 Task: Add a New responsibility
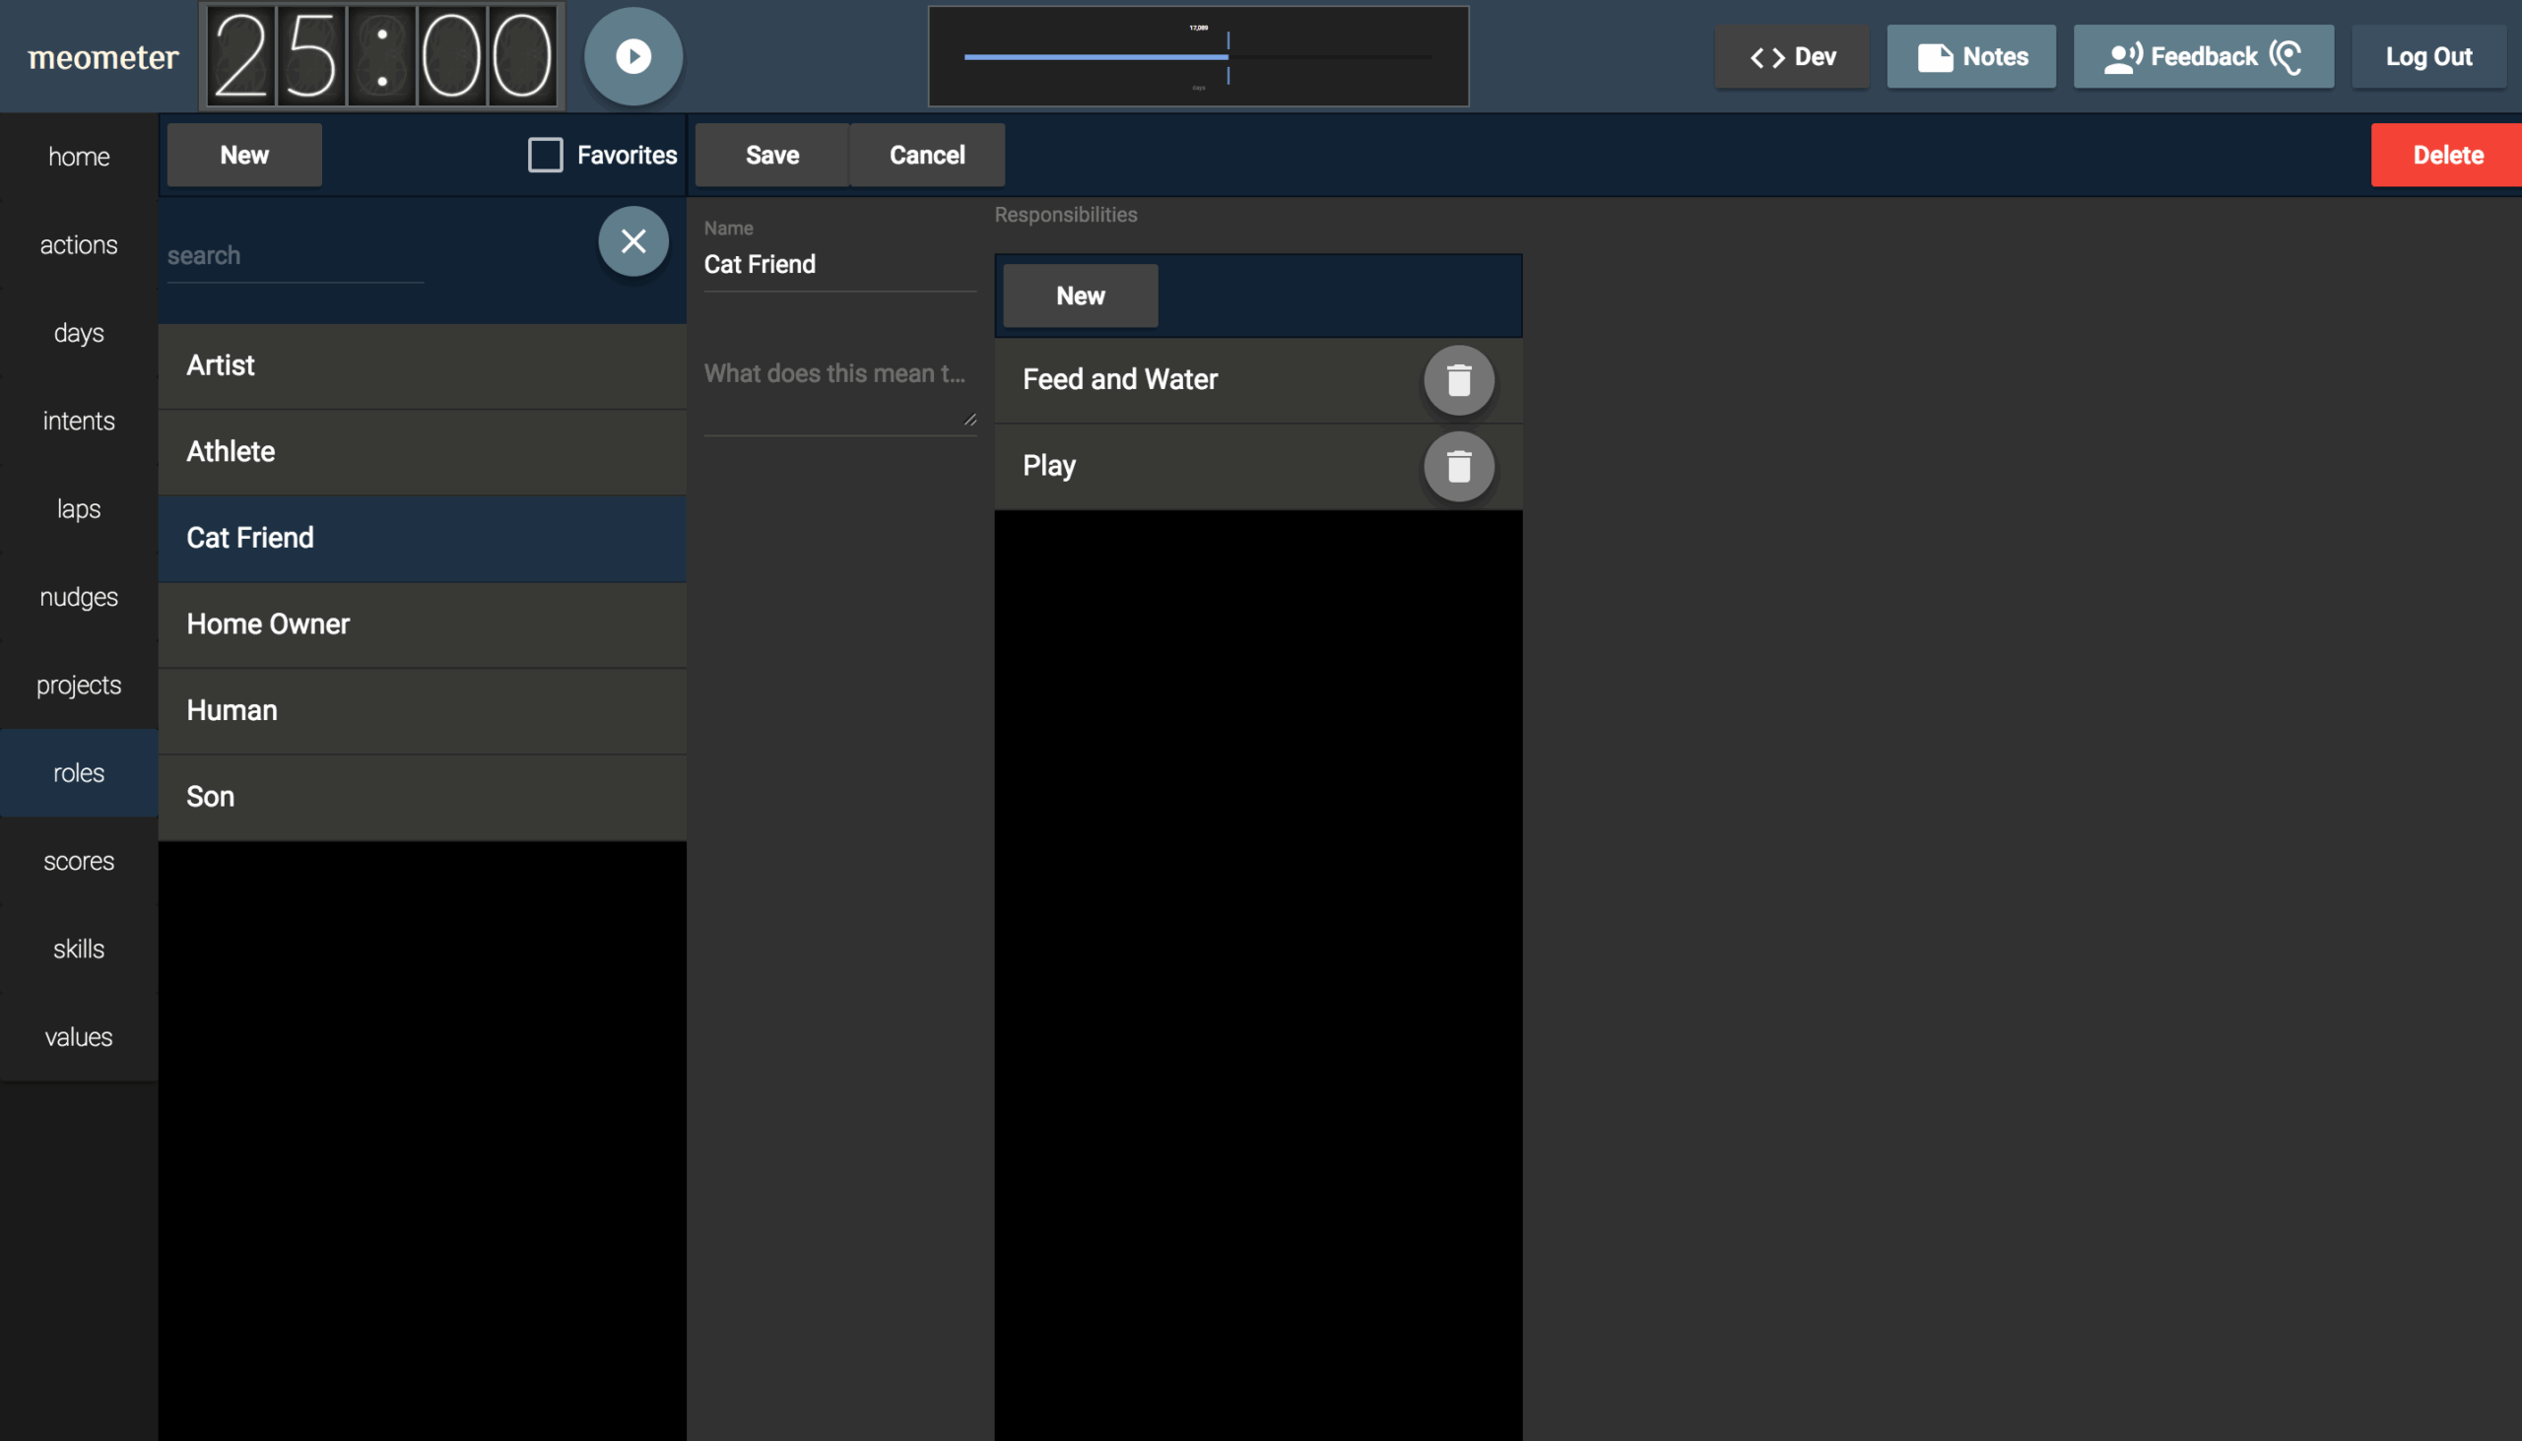pos(1080,295)
